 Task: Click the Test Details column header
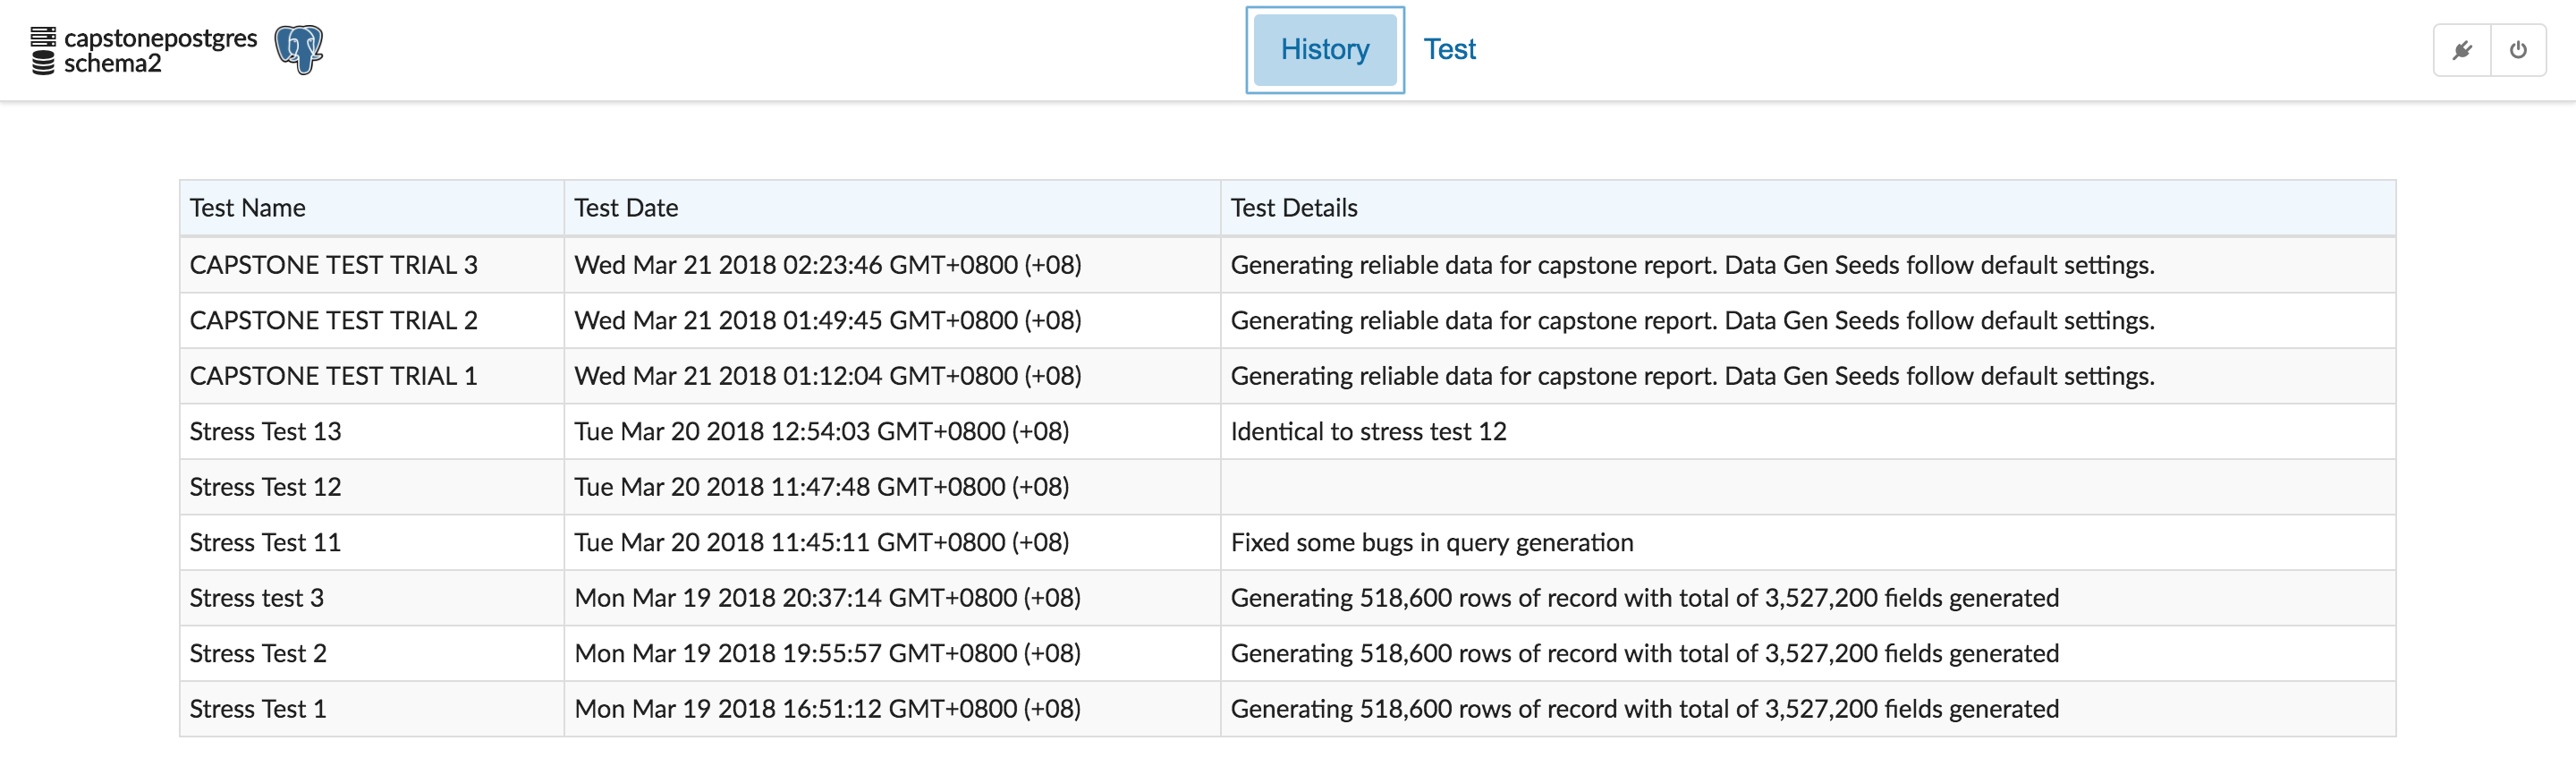click(1293, 208)
